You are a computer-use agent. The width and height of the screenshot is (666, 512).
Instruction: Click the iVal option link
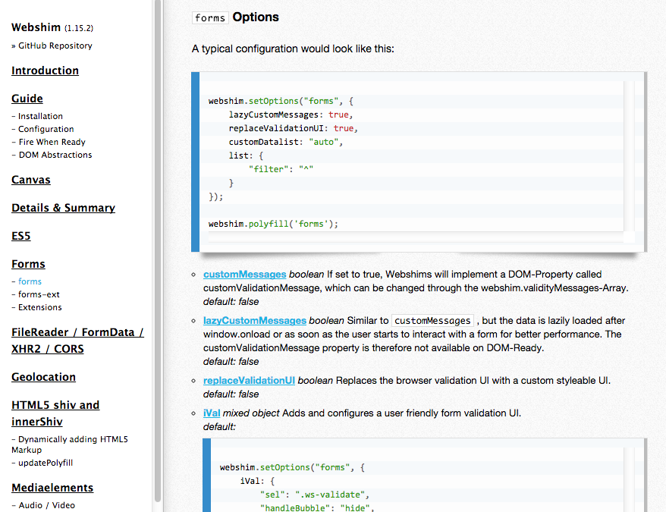[x=212, y=413]
